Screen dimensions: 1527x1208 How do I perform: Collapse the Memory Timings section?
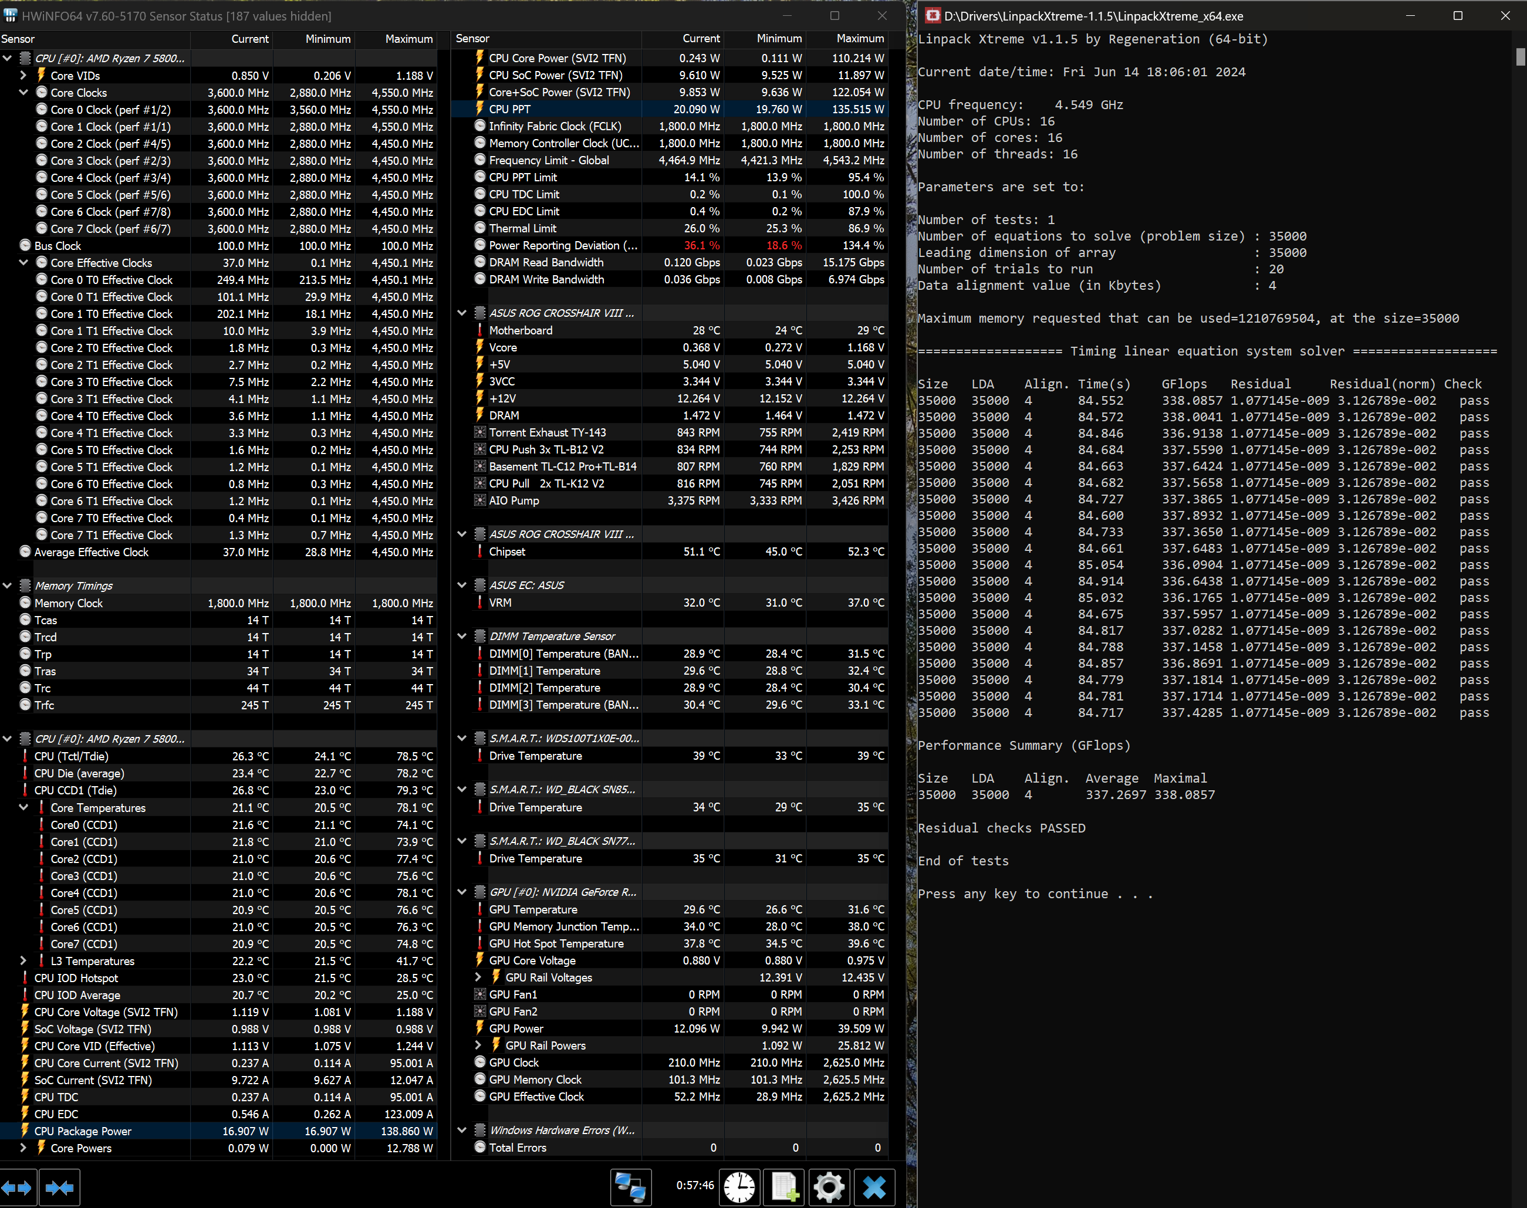click(x=8, y=586)
